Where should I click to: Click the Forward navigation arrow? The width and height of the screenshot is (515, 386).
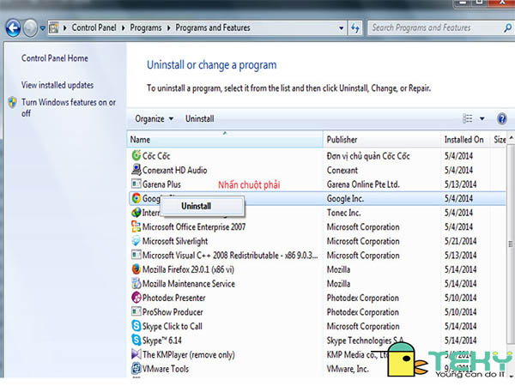(31, 28)
